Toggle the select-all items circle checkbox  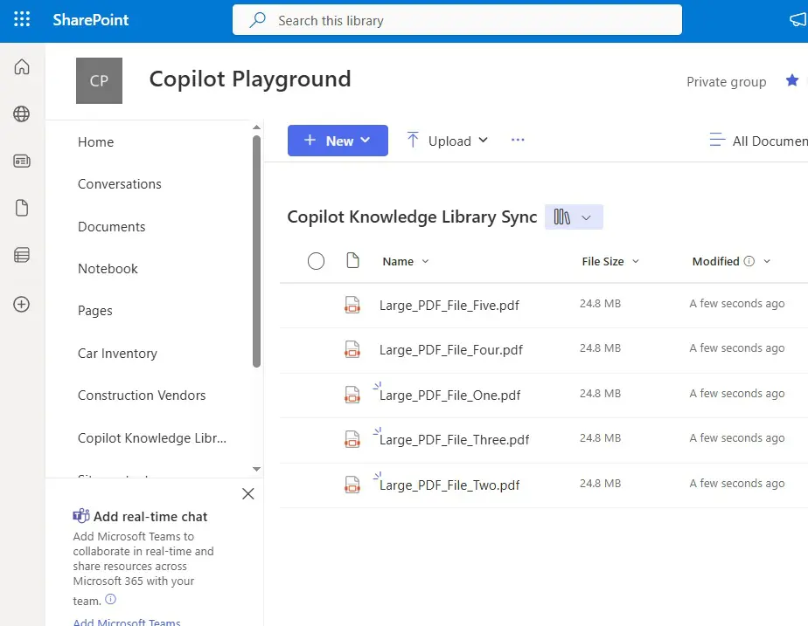(317, 261)
